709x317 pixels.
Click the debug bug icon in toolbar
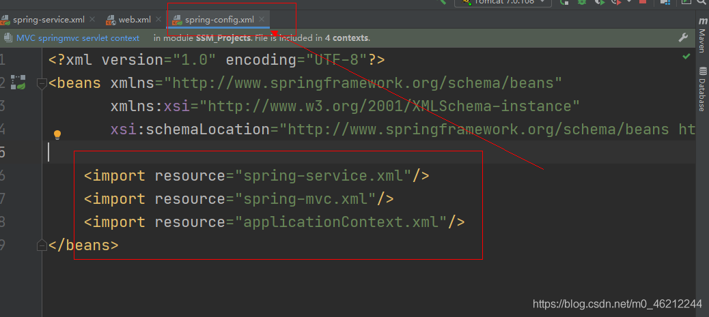coord(582,2)
